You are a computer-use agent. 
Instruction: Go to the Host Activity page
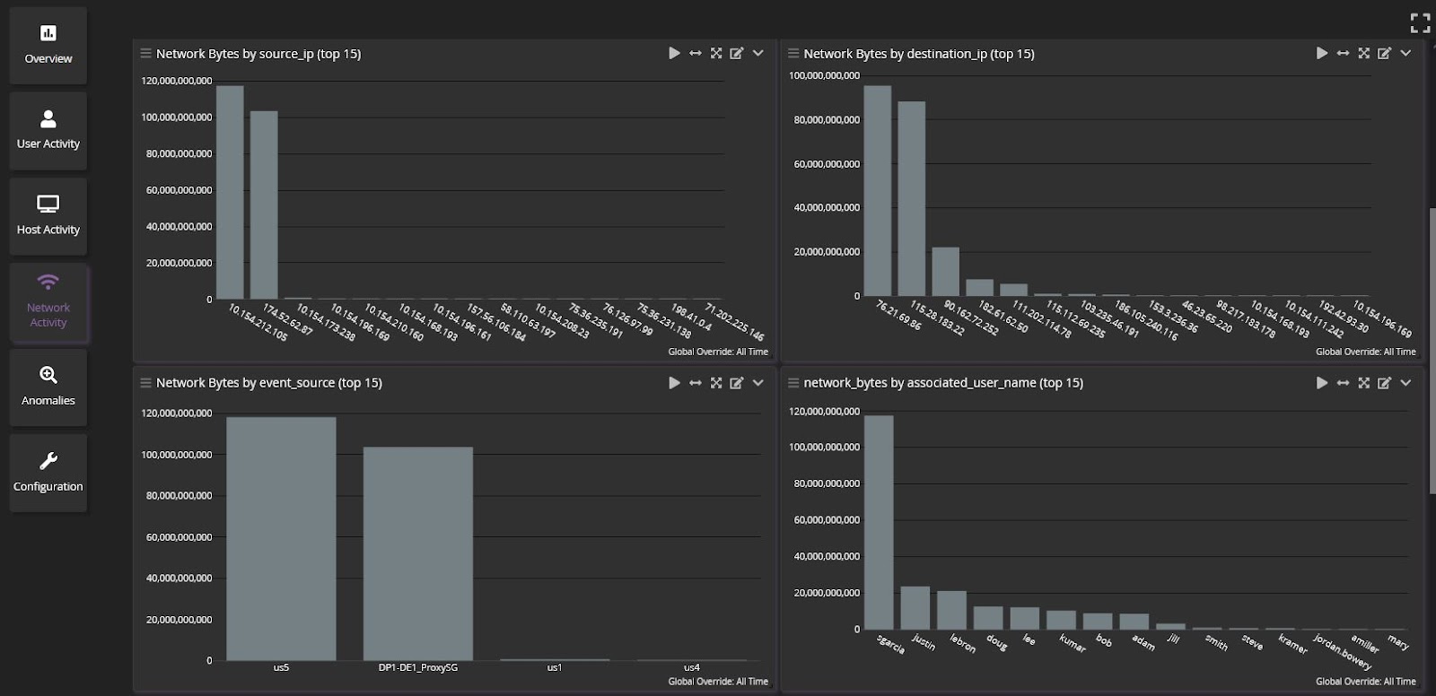48,216
